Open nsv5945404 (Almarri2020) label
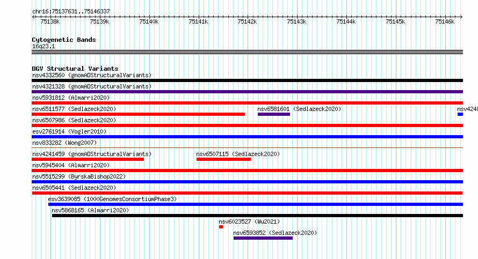Screen dimensions: 478x259 click(71, 165)
